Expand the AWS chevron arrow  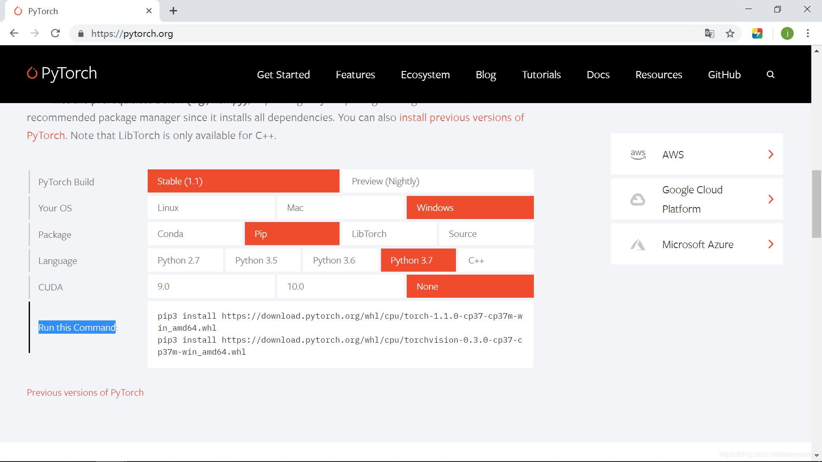[x=771, y=154]
